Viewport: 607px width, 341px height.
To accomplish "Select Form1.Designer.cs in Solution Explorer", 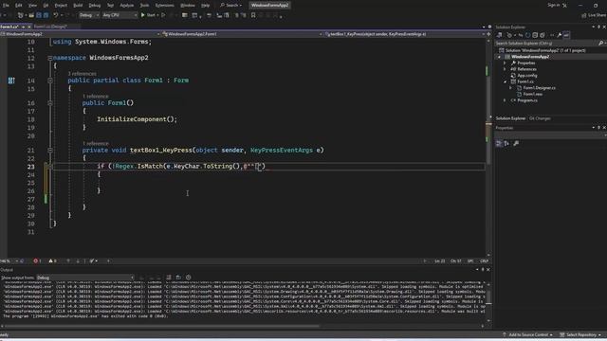I will pos(539,88).
